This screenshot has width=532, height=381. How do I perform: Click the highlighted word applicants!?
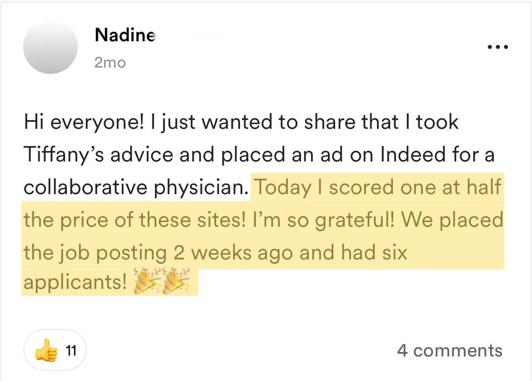[x=75, y=282]
